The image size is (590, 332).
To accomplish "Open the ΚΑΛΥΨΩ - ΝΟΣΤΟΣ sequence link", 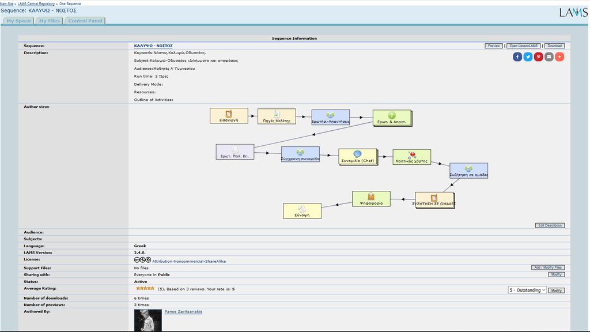I will point(153,46).
